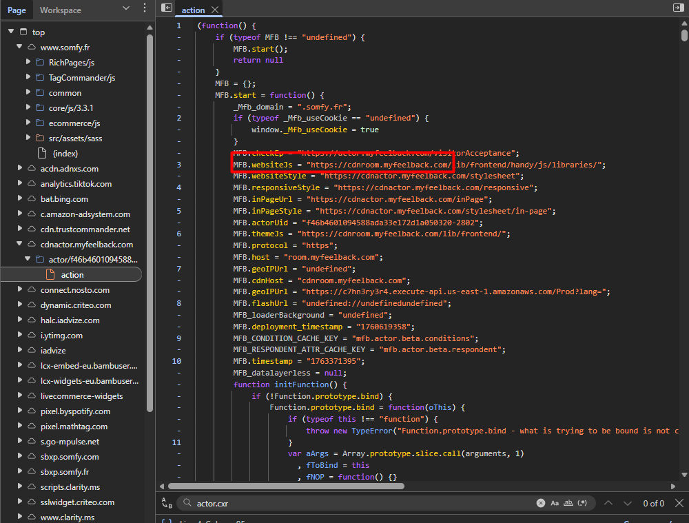This screenshot has height=523, width=689.
Task: Enable match case search option
Action: point(555,504)
